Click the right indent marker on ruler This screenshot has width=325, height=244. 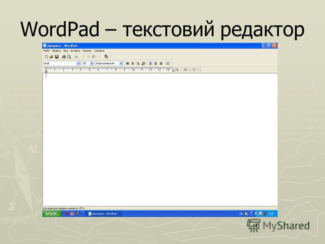pos(173,70)
